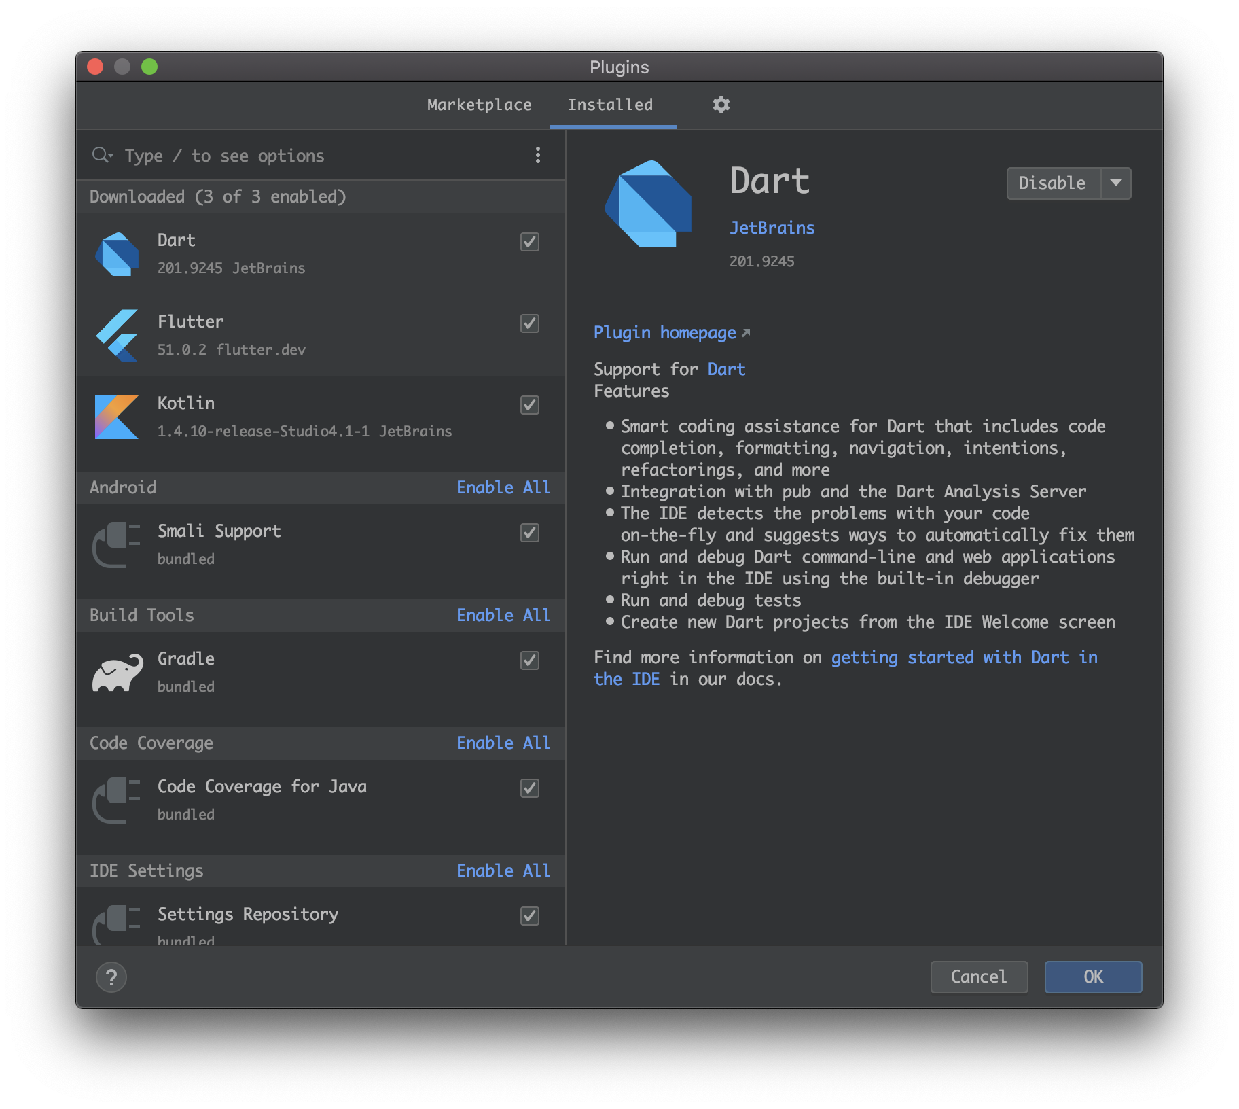Uncheck the Dart plugin checkbox
Image resolution: width=1239 pixels, height=1109 pixels.
530,242
